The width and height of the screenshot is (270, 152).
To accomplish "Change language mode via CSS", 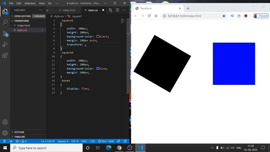I will tap(92, 141).
